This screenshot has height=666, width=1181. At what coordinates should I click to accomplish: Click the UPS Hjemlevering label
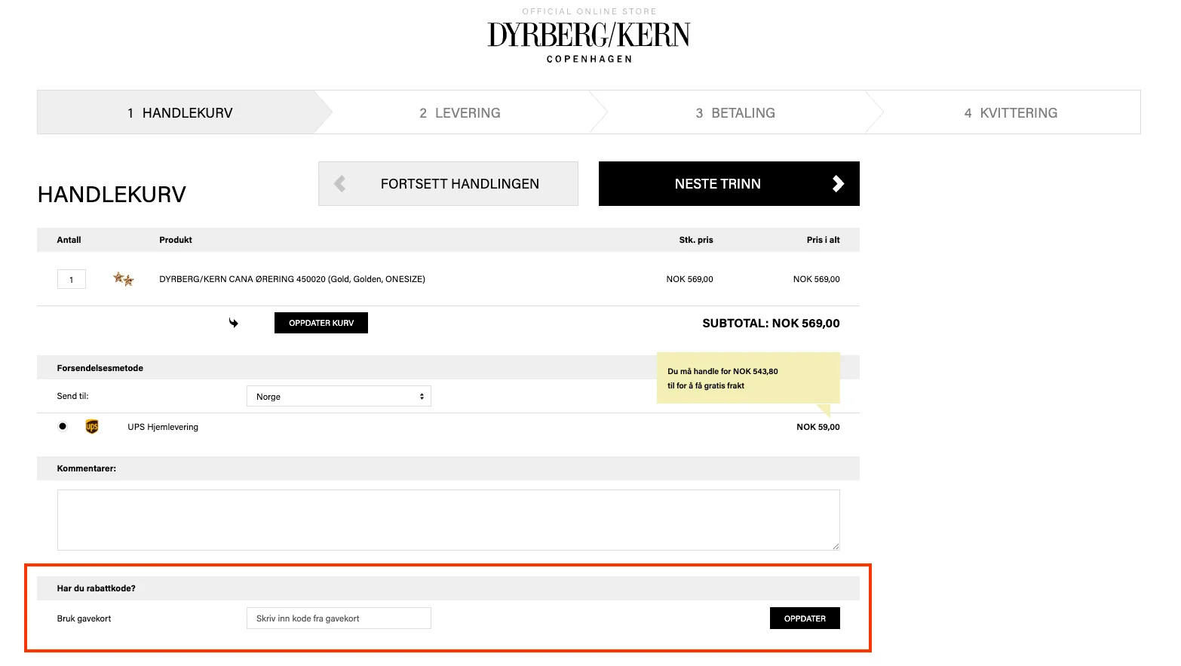[163, 427]
